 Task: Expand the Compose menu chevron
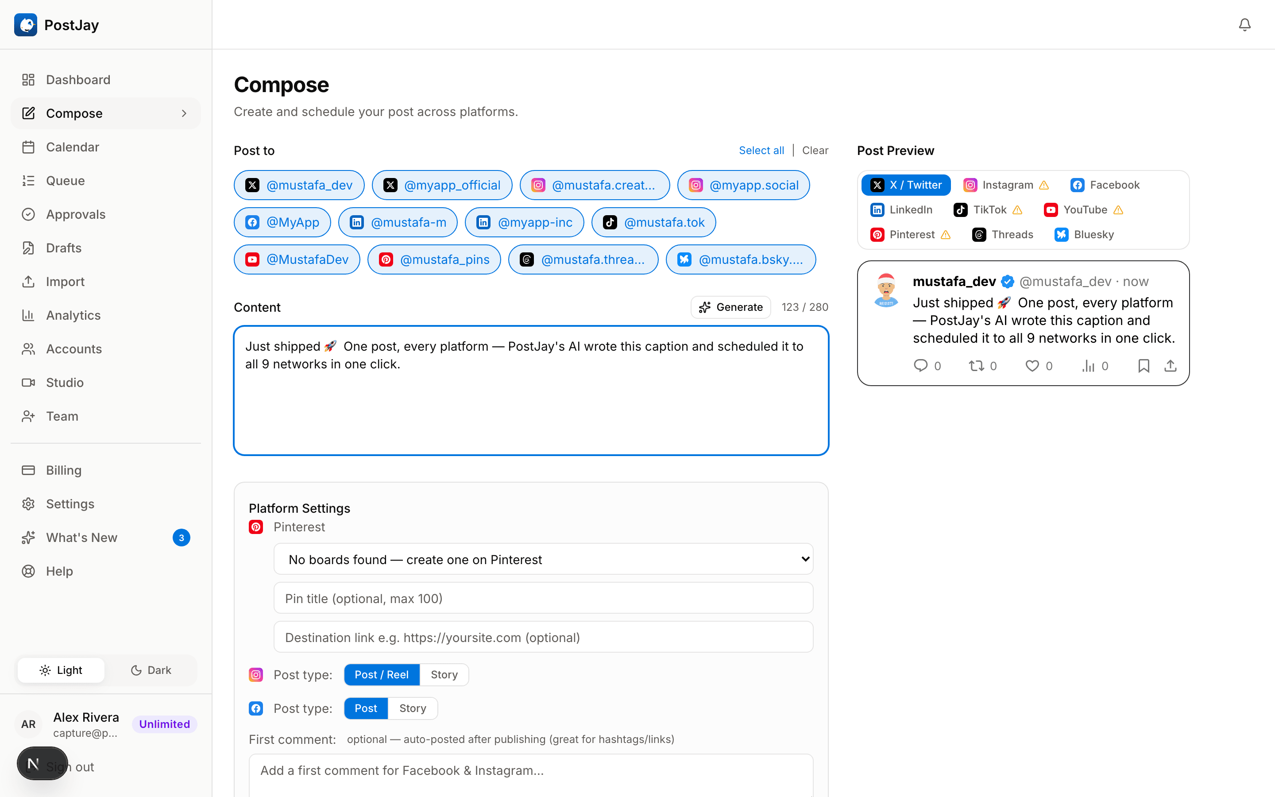184,113
